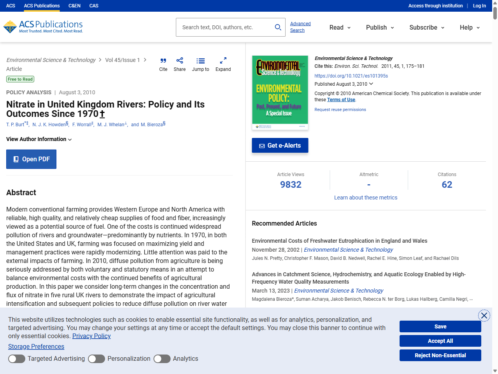The height and width of the screenshot is (374, 498).
Task: Expand the article view
Action: pos(223,64)
